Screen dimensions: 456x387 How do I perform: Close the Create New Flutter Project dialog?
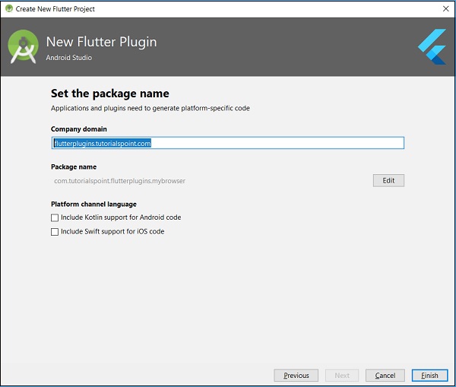[x=445, y=8]
